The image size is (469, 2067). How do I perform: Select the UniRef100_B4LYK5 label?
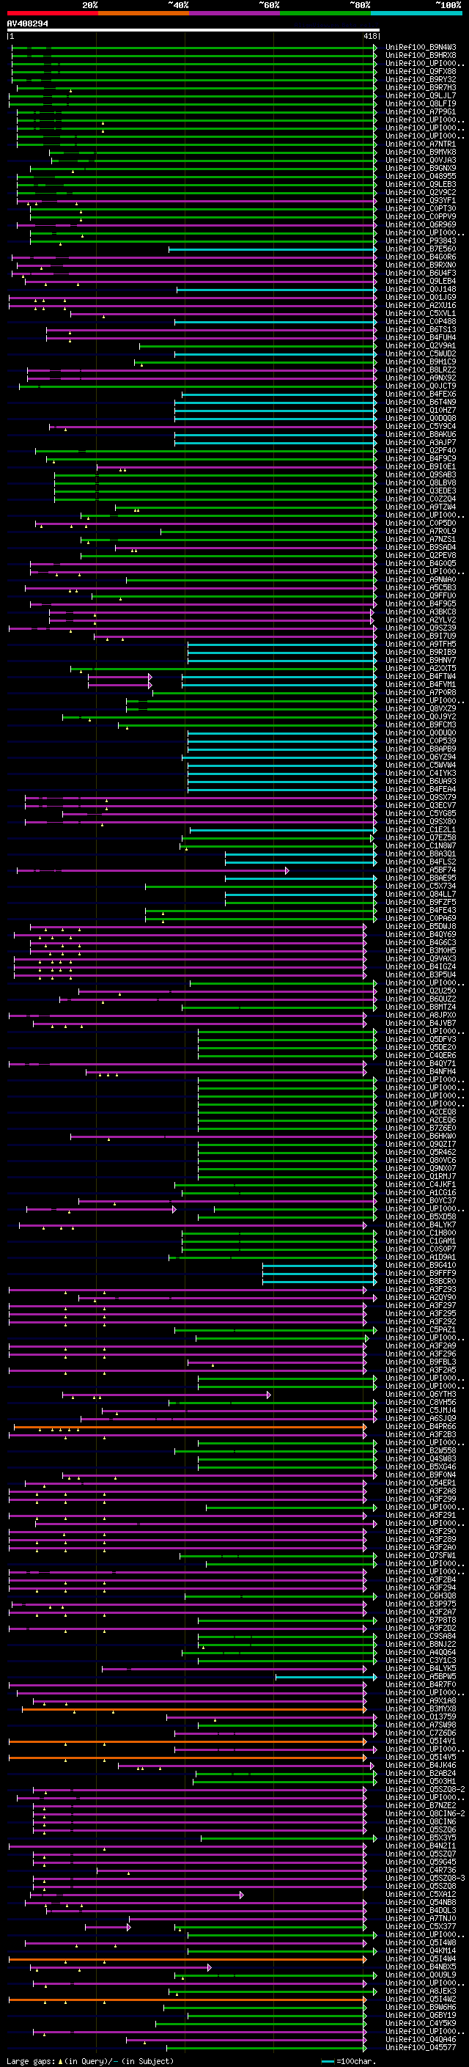pos(421,1668)
